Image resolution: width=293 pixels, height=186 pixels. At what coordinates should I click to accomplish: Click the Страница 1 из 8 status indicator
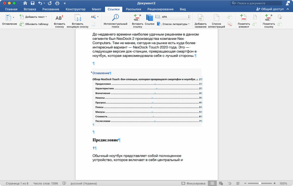coord(17,183)
